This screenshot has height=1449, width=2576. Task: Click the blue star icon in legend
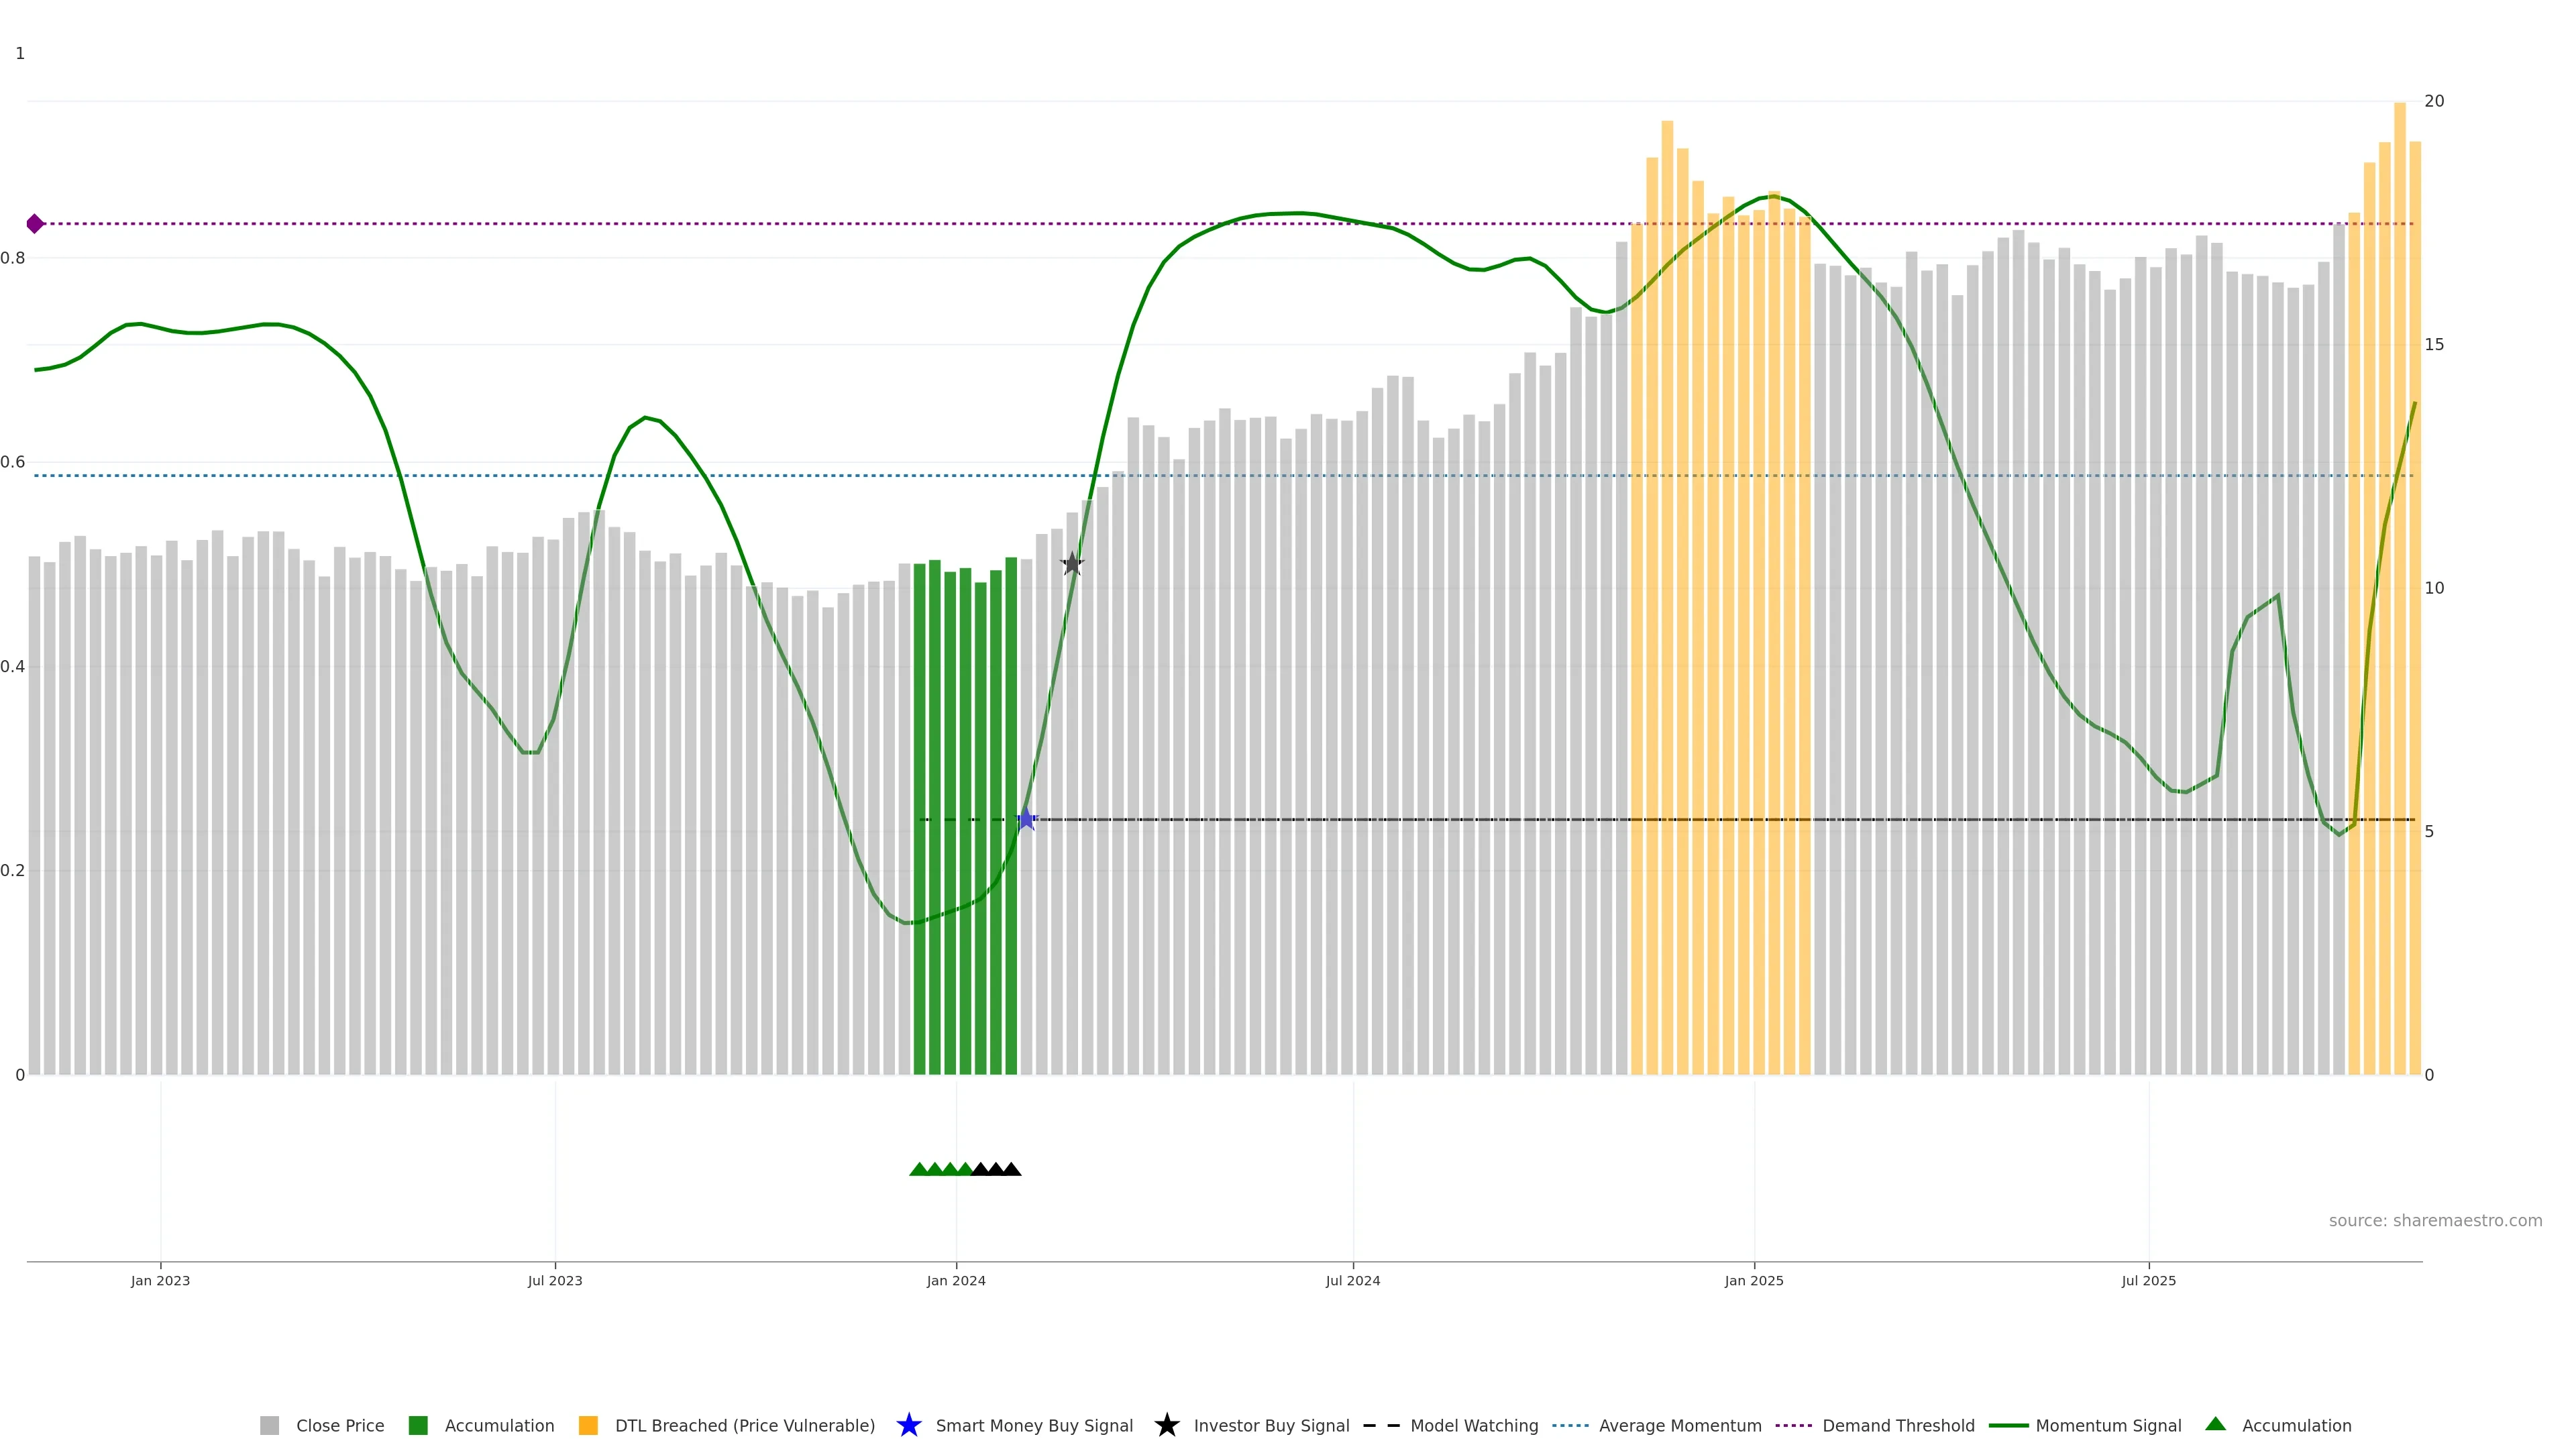908,1425
